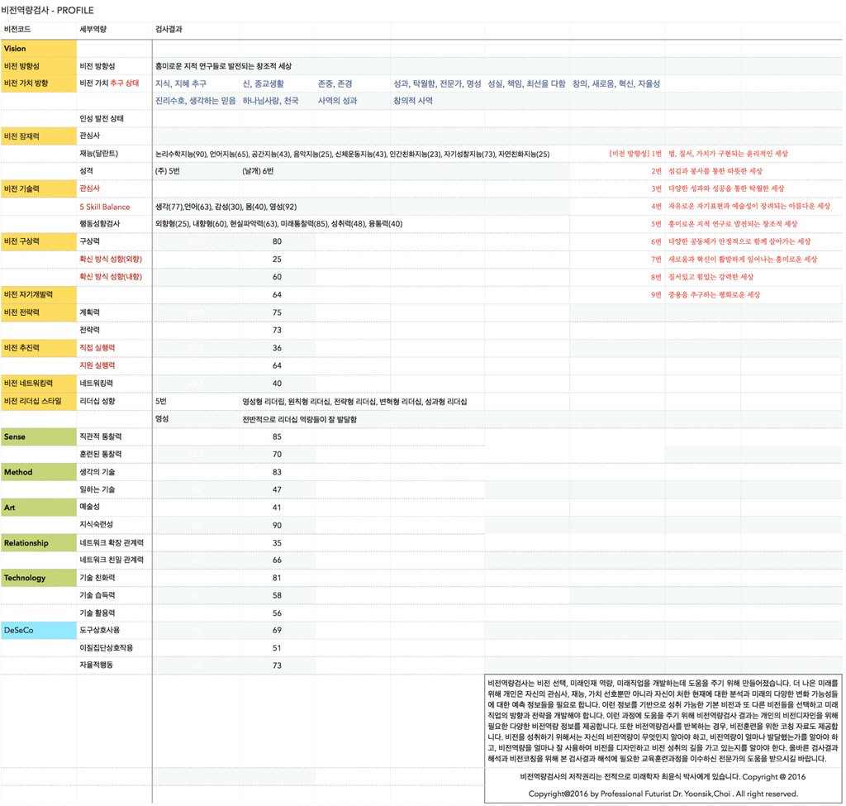Viewport: 846px width, 806px height.
Task: Click the '(주) 5번' personality value
Action: coord(167,171)
